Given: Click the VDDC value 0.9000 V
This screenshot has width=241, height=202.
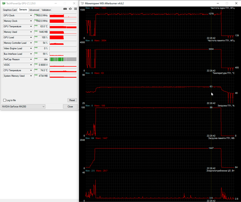Looking at the screenshot, I should (x=41, y=65).
